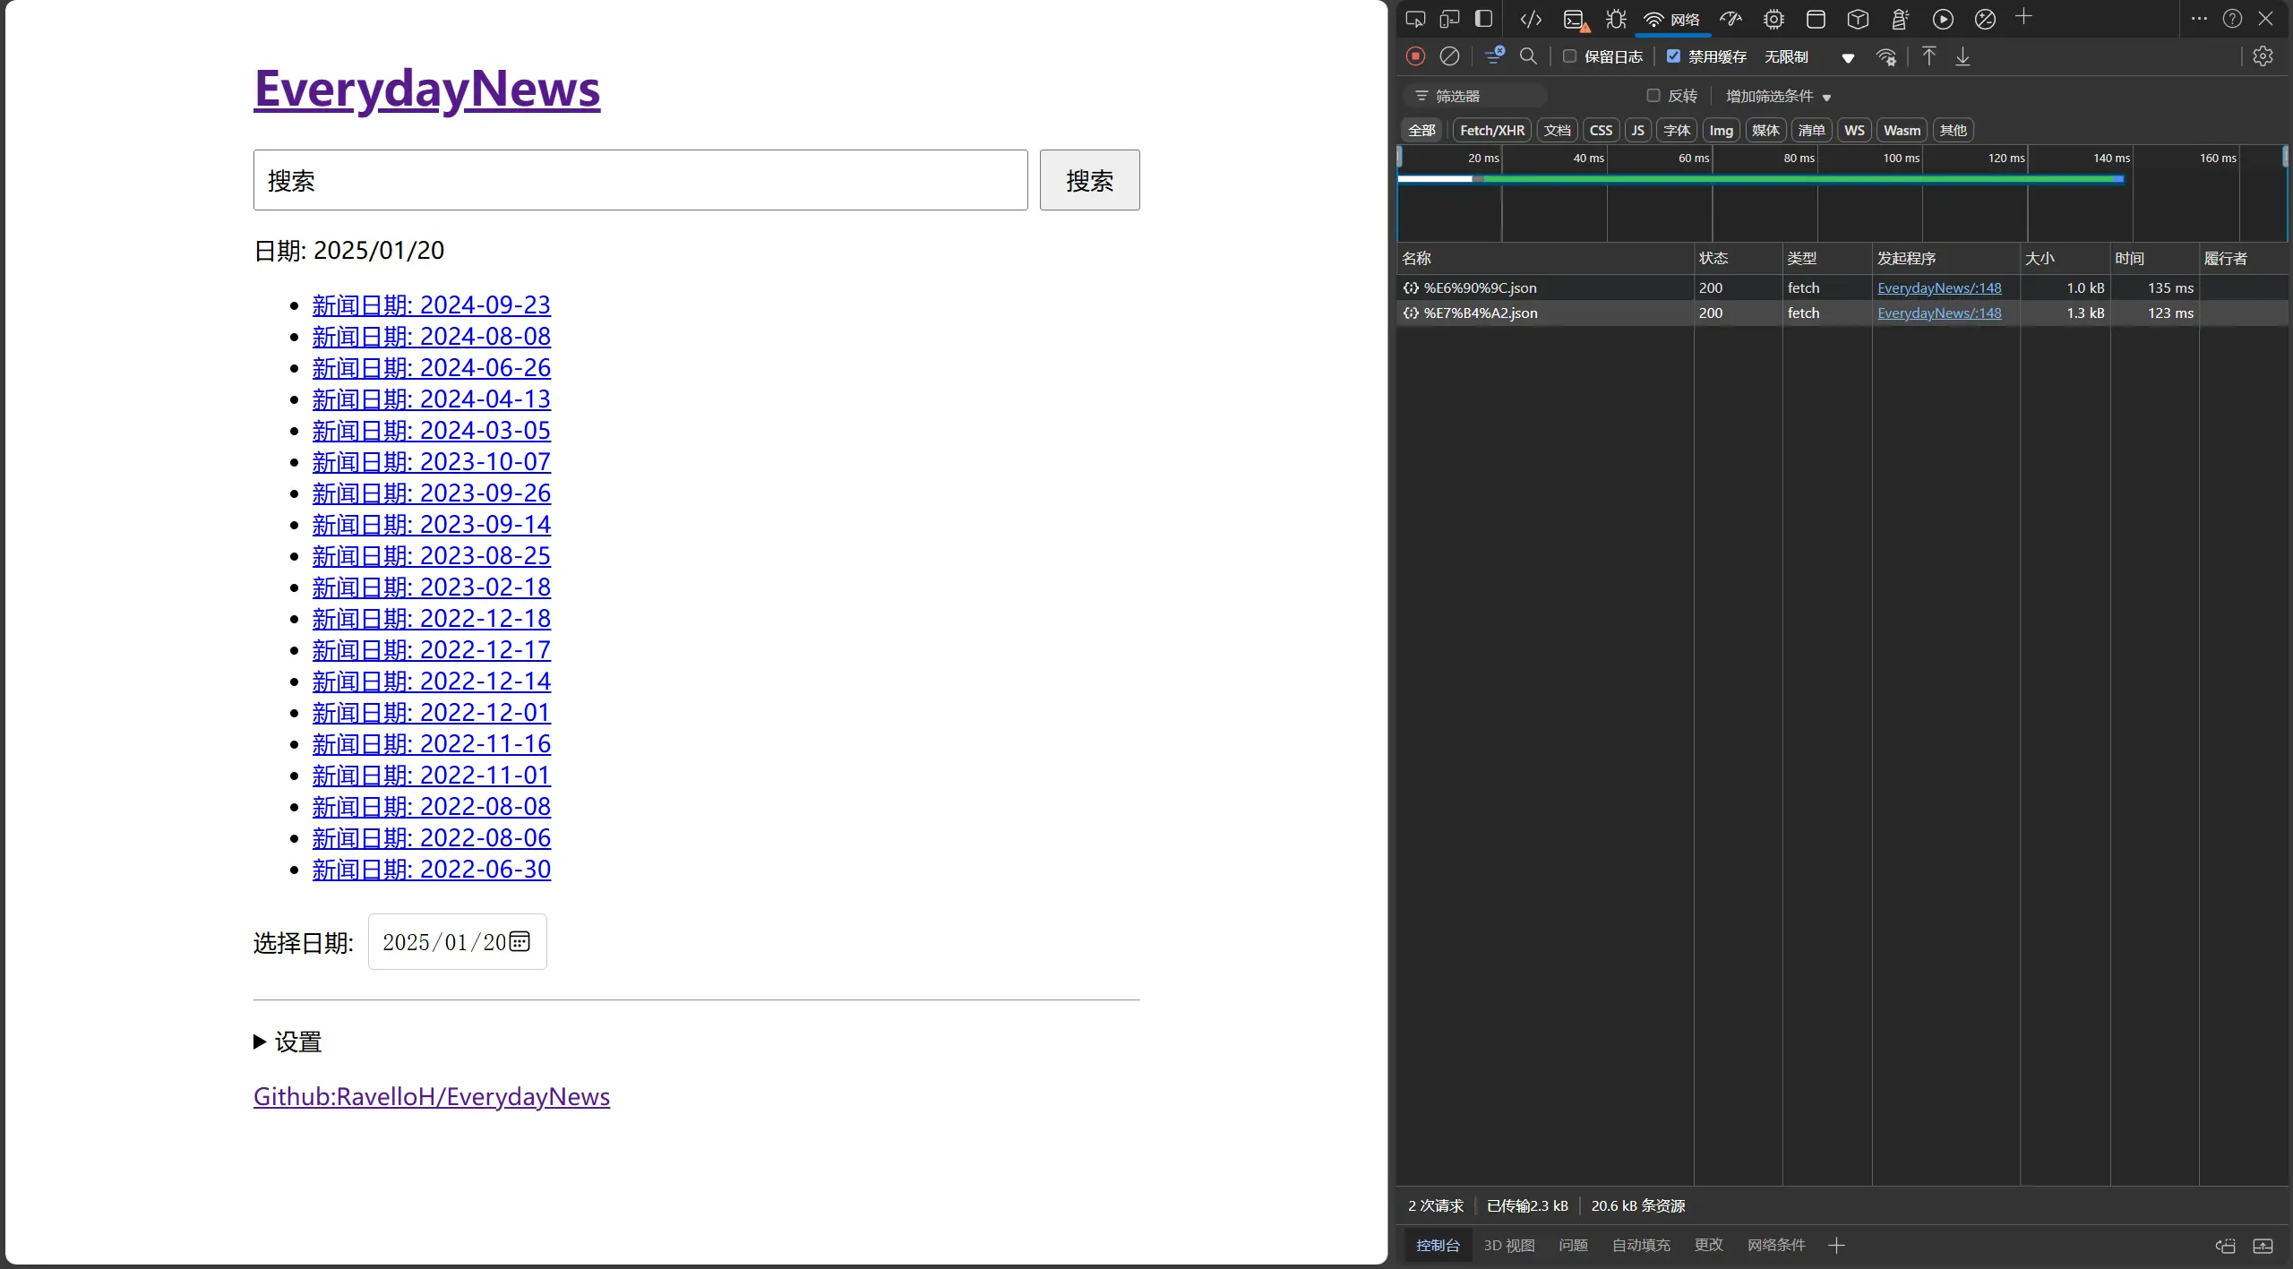Toggle the filter bar icon
The height and width of the screenshot is (1269, 2293).
pos(1494,56)
